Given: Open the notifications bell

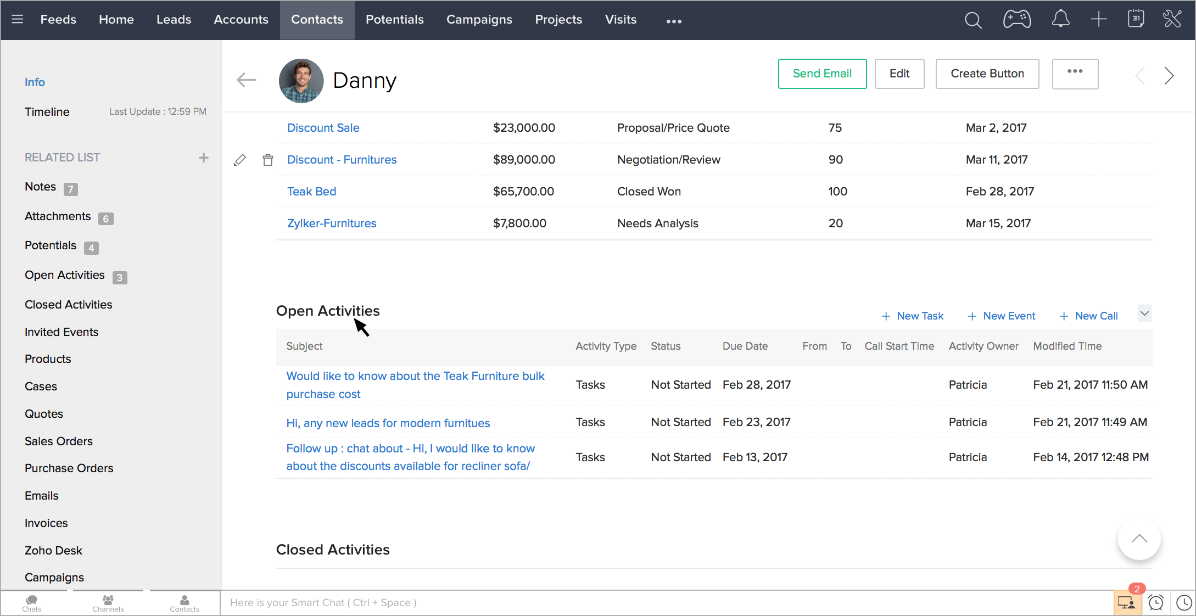Looking at the screenshot, I should tap(1060, 20).
